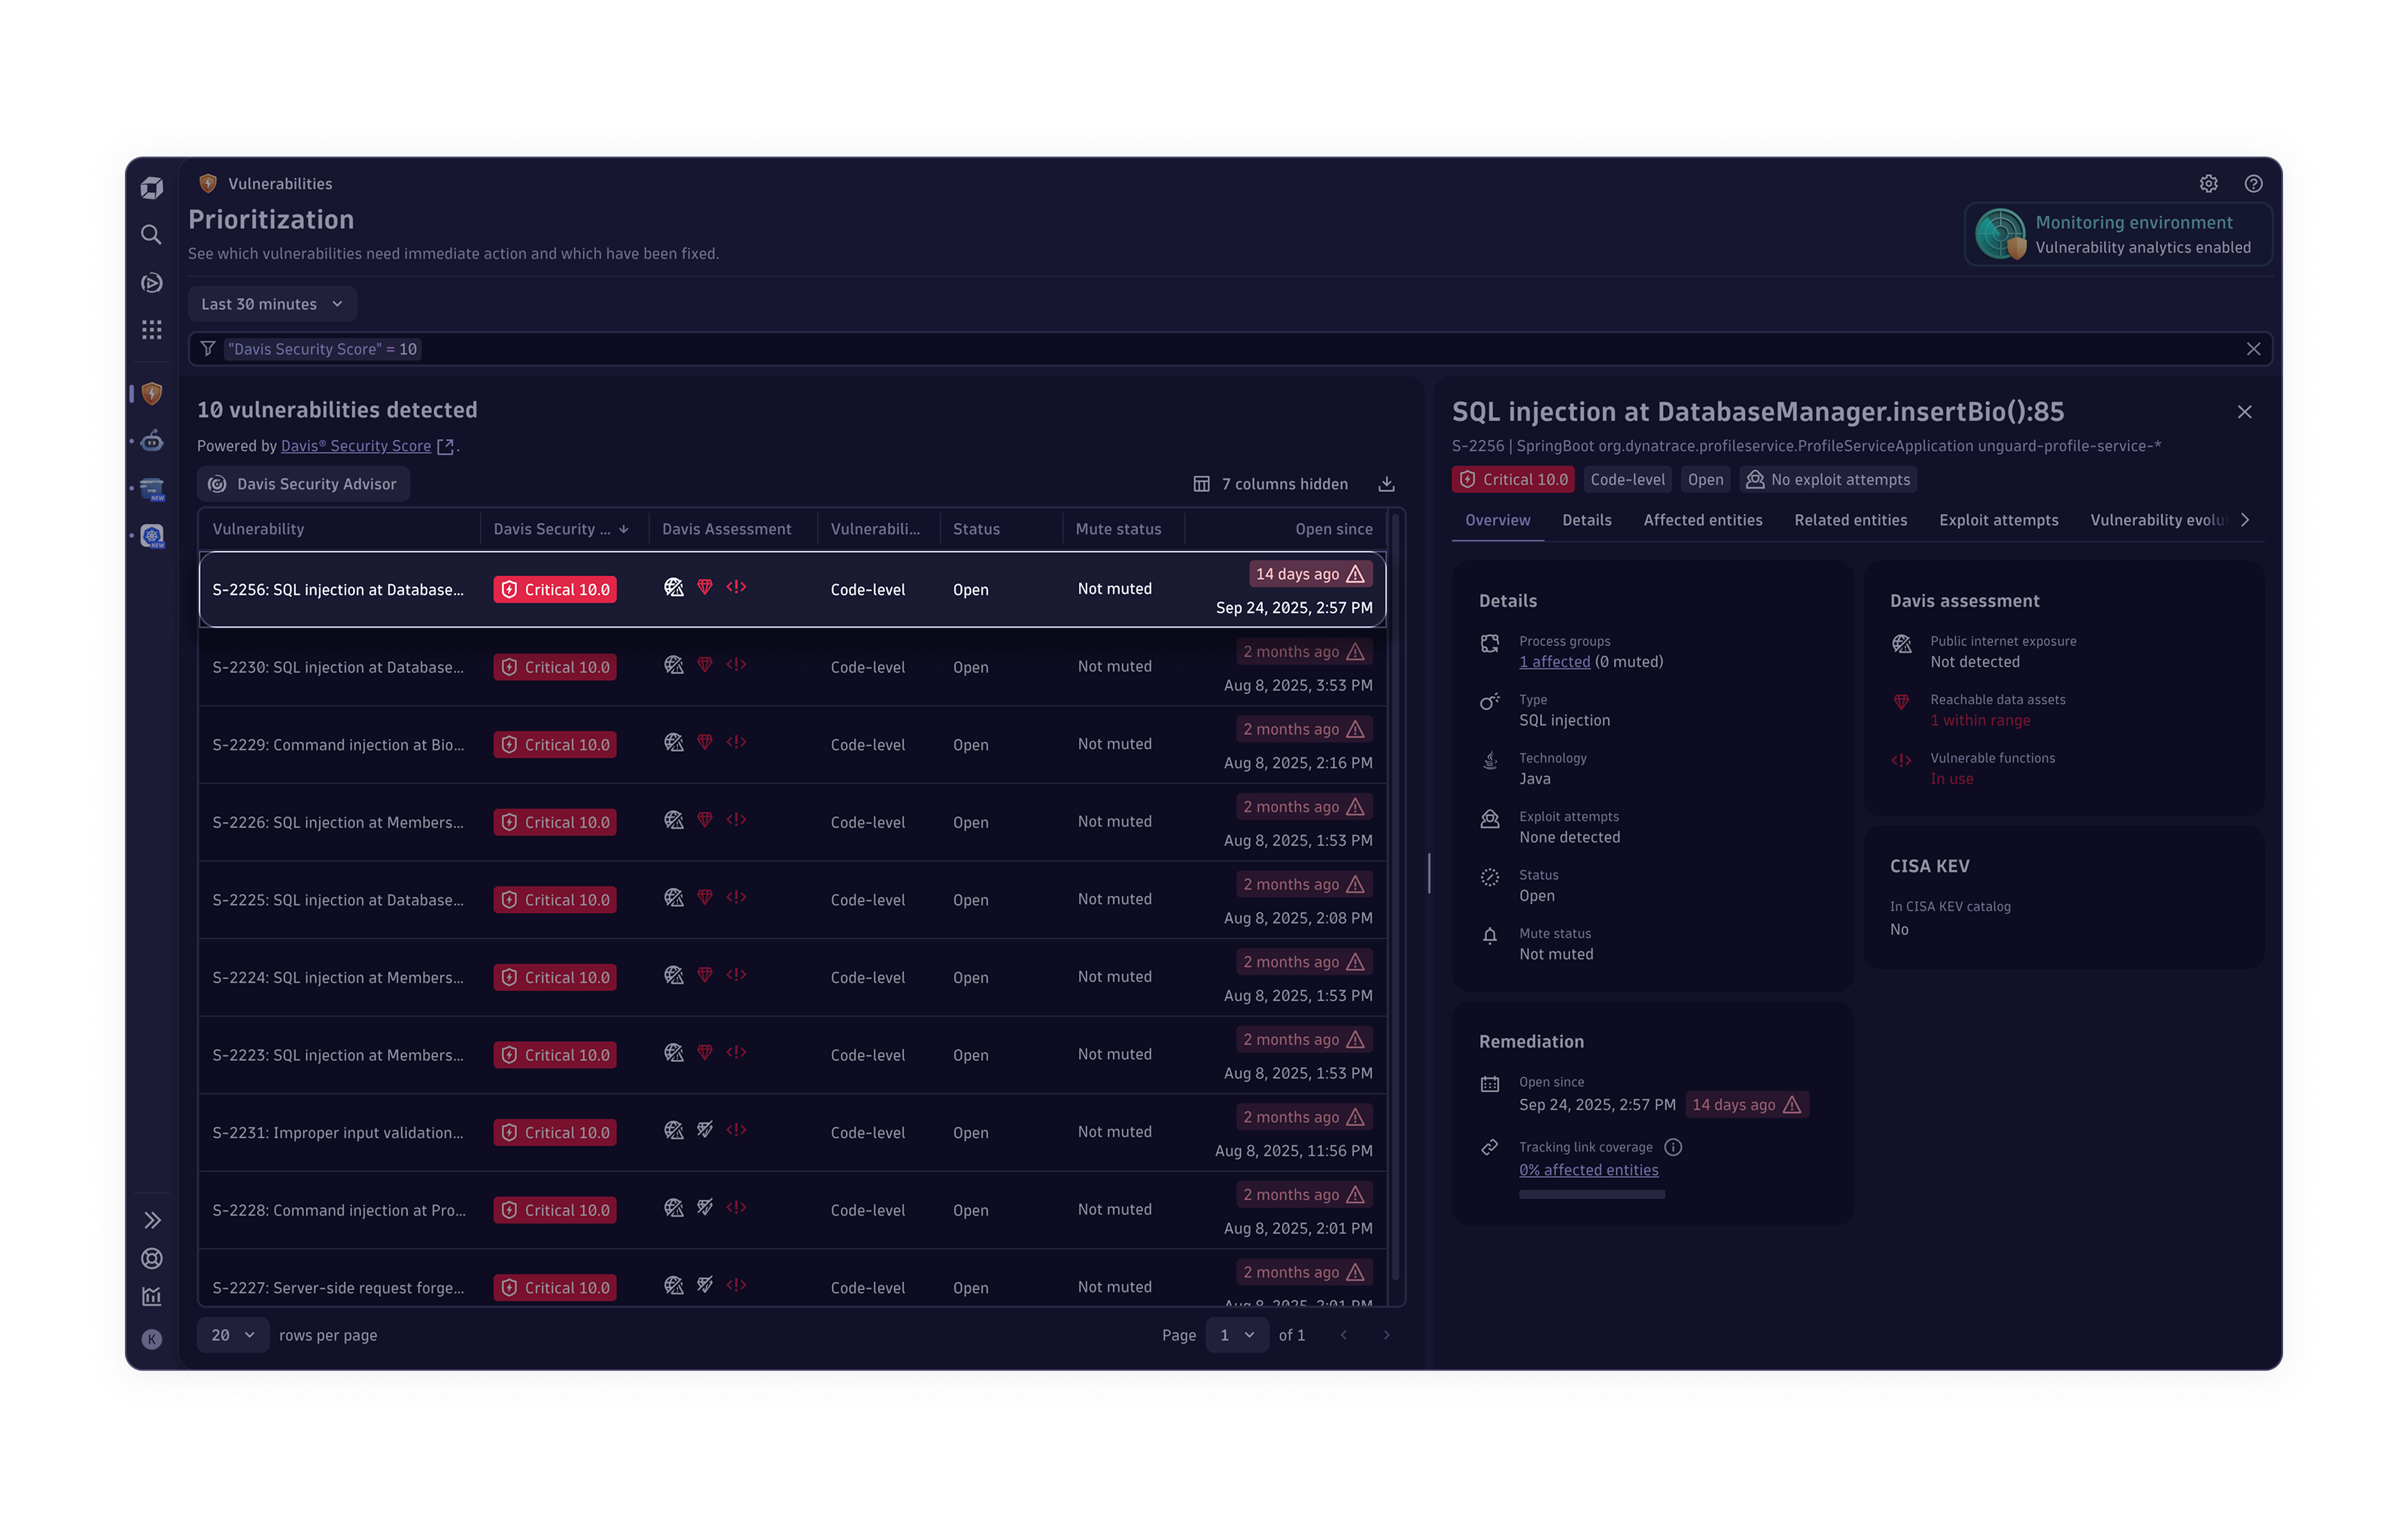
Task: Click the tracking link coverage progress bar
Action: tap(1591, 1194)
